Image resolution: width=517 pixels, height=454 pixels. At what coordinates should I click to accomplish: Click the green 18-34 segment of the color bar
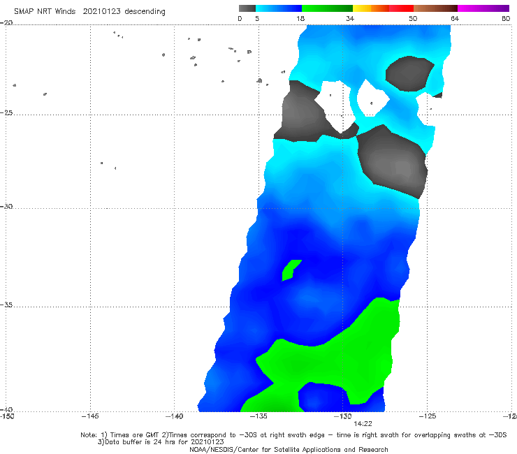[327, 8]
